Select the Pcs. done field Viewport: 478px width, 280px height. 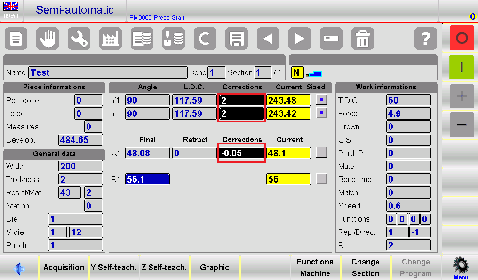(x=89, y=100)
